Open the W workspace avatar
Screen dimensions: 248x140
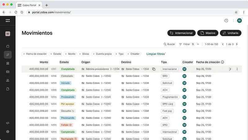point(7,34)
